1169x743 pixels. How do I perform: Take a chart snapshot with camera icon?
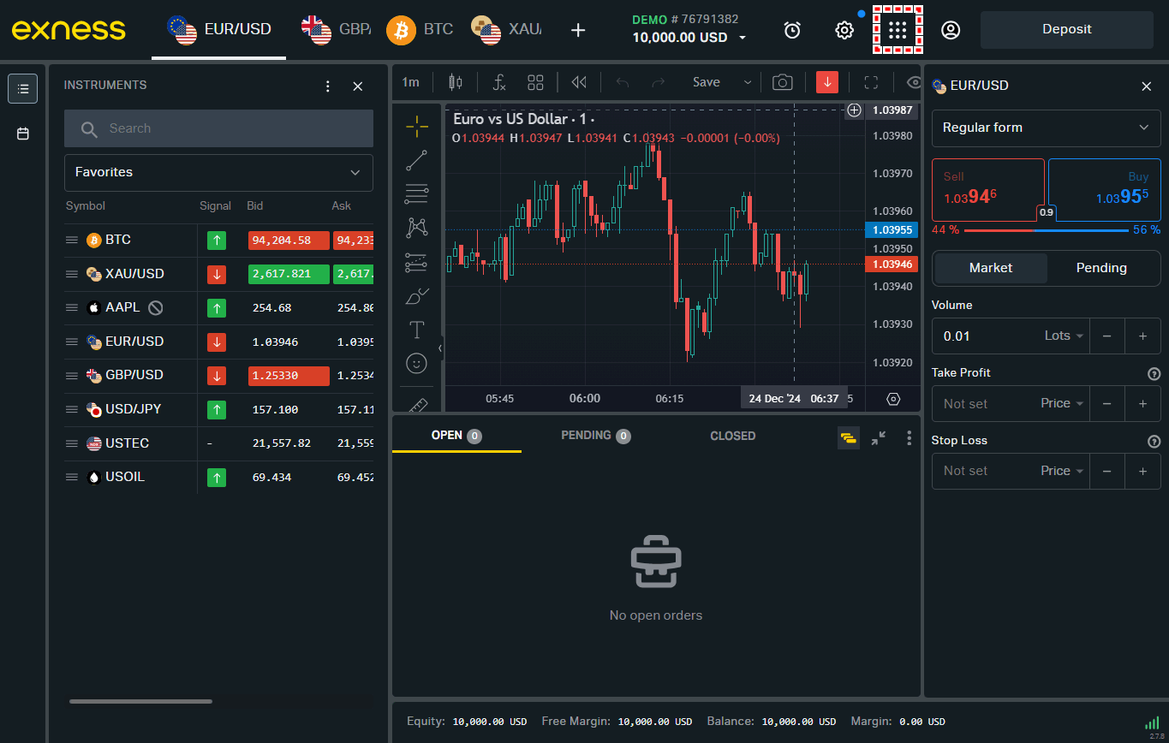click(x=782, y=82)
